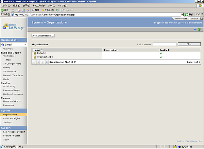Screen dimensions: 204x149
Task: Click the IE Forward arrow icon
Action: pos(13,10)
